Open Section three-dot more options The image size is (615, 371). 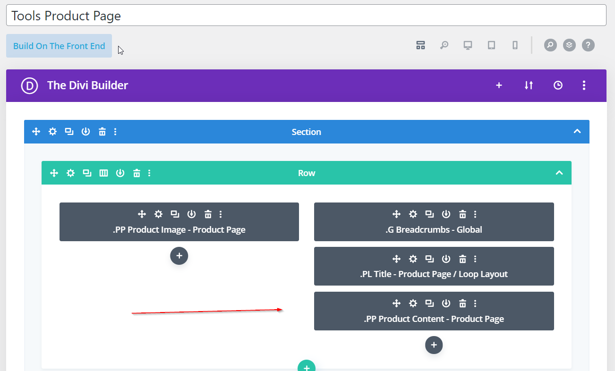[x=115, y=132]
